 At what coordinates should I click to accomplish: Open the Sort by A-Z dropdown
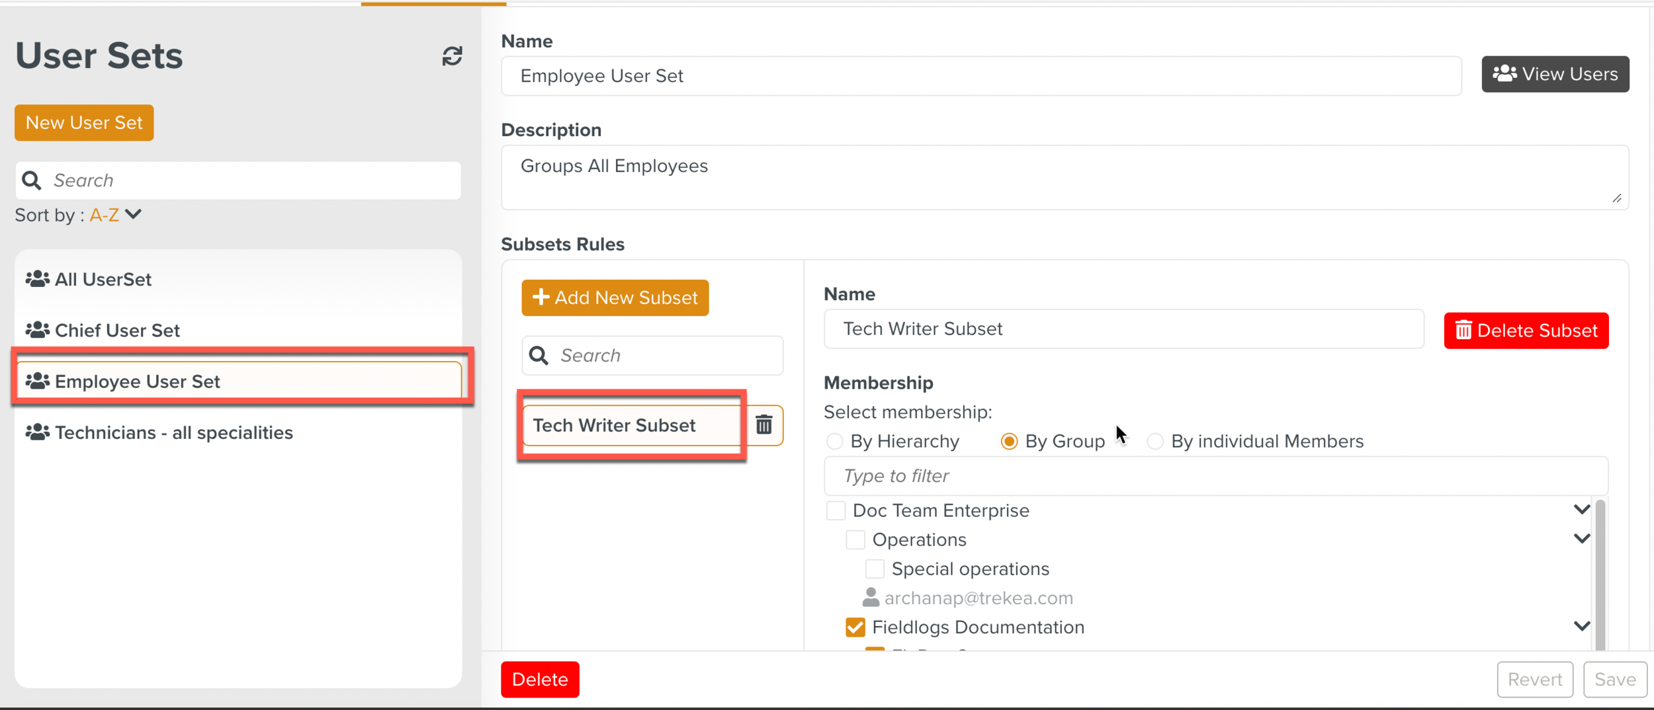coord(116,215)
